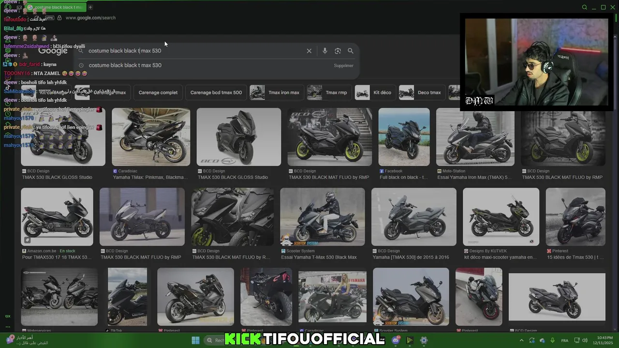The height and width of the screenshot is (348, 619).
Task: Open the Settings gear on taskbar
Action: (x=424, y=340)
